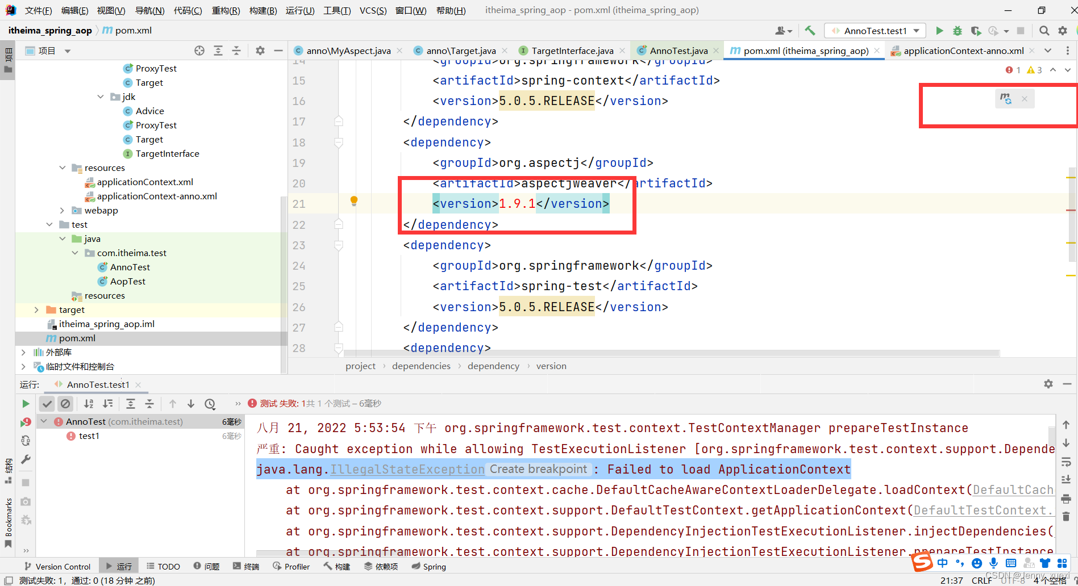Open the IDE Settings gear icon
Screen dimensions: 1078x586
tap(1062, 30)
